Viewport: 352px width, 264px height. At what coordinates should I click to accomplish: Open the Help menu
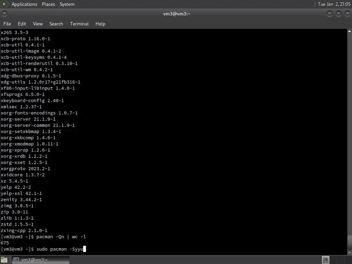(100, 24)
